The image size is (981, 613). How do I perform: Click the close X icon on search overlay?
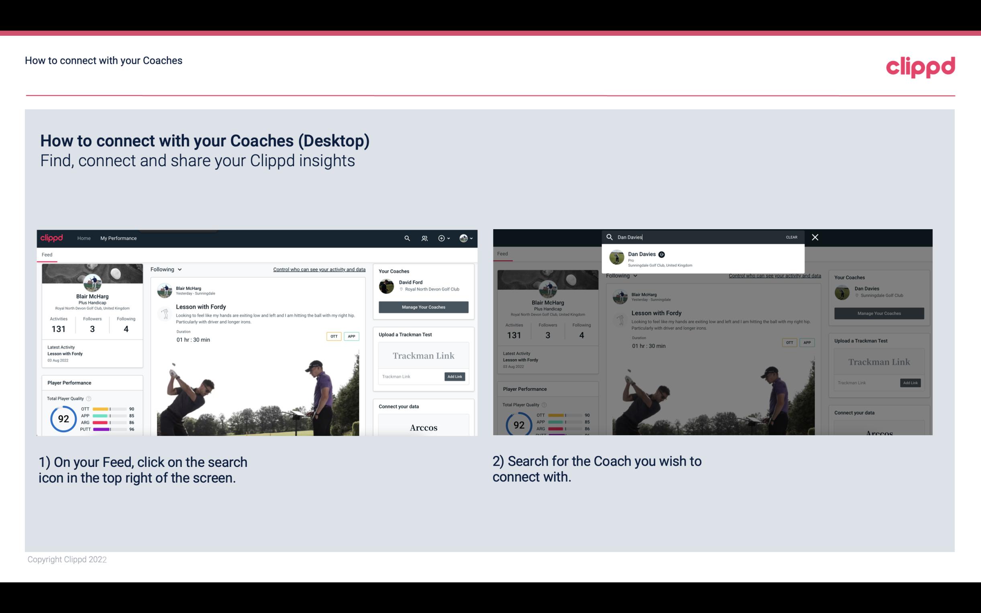coord(814,236)
